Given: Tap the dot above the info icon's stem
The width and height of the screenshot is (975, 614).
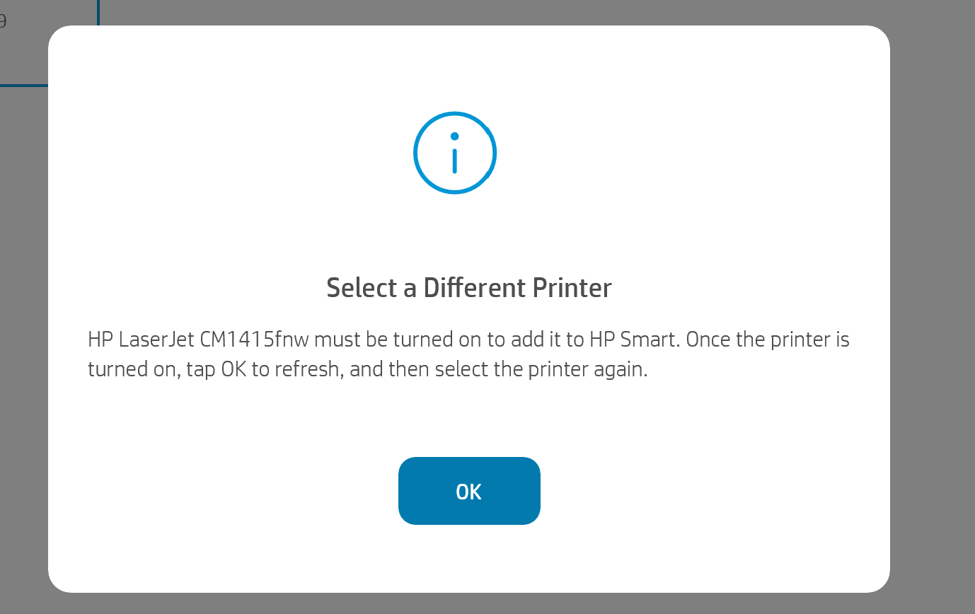Looking at the screenshot, I should pos(454,134).
